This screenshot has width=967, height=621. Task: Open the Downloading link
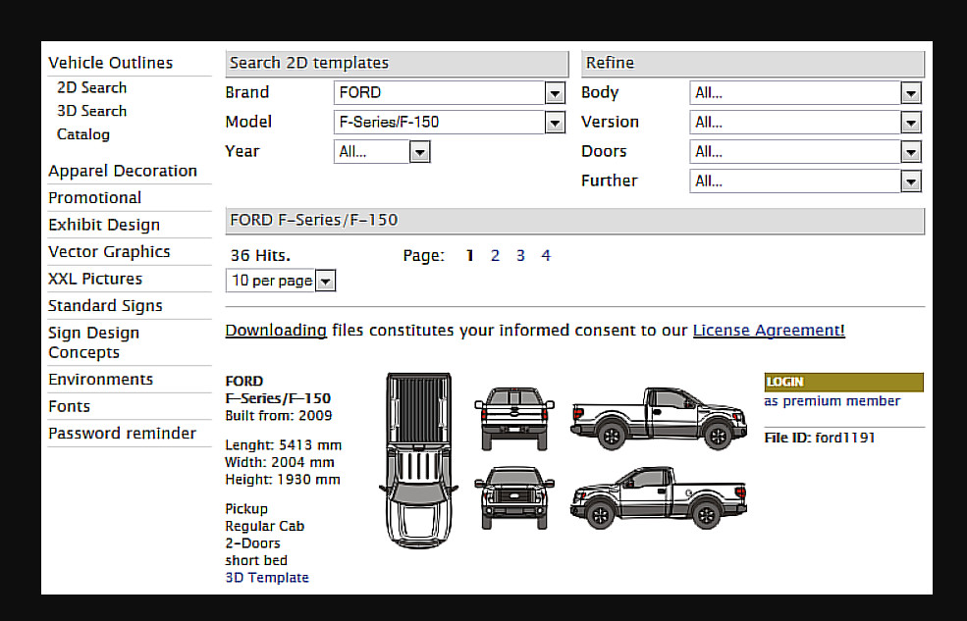tap(276, 331)
